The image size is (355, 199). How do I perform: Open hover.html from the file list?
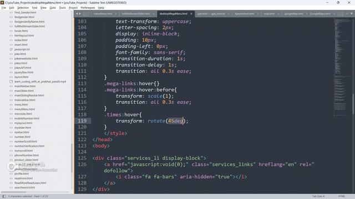click(21, 31)
